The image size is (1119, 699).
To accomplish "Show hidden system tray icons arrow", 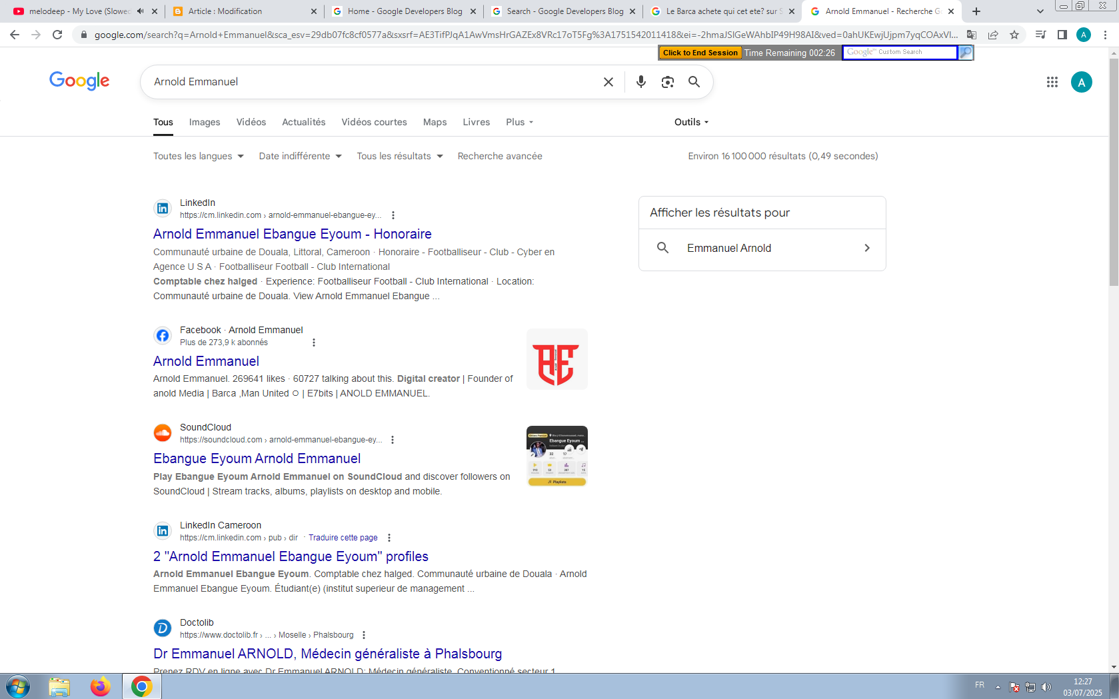I will pos(998,687).
